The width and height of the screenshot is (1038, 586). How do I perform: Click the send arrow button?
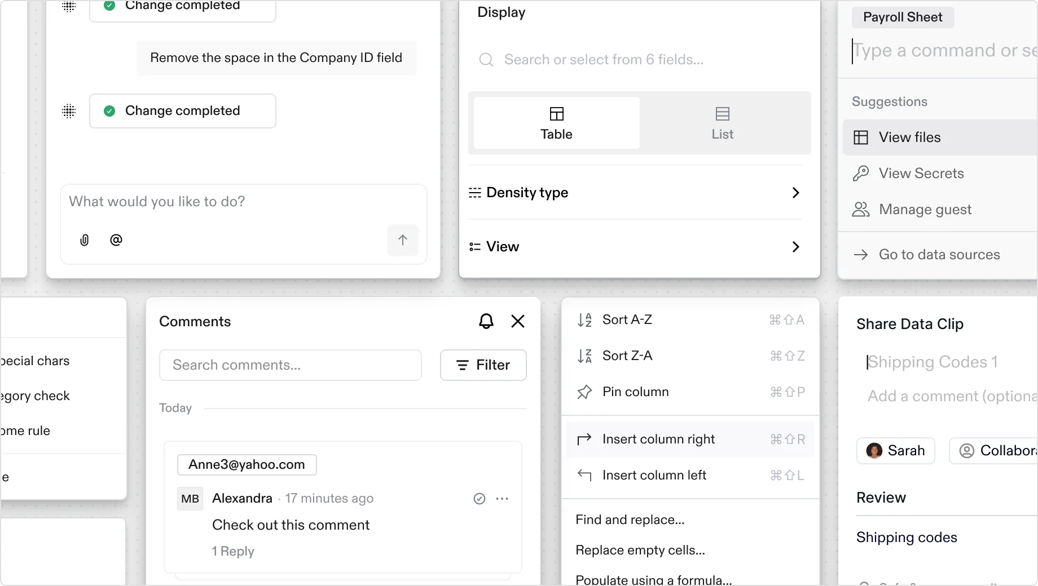402,241
